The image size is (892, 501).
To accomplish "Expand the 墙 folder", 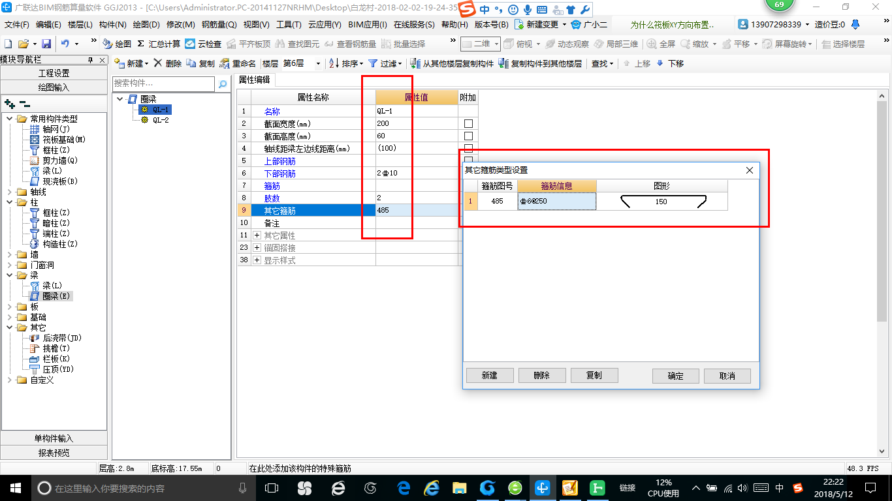I will point(9,254).
